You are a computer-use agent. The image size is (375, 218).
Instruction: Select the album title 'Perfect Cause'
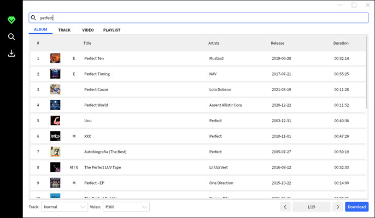click(96, 89)
